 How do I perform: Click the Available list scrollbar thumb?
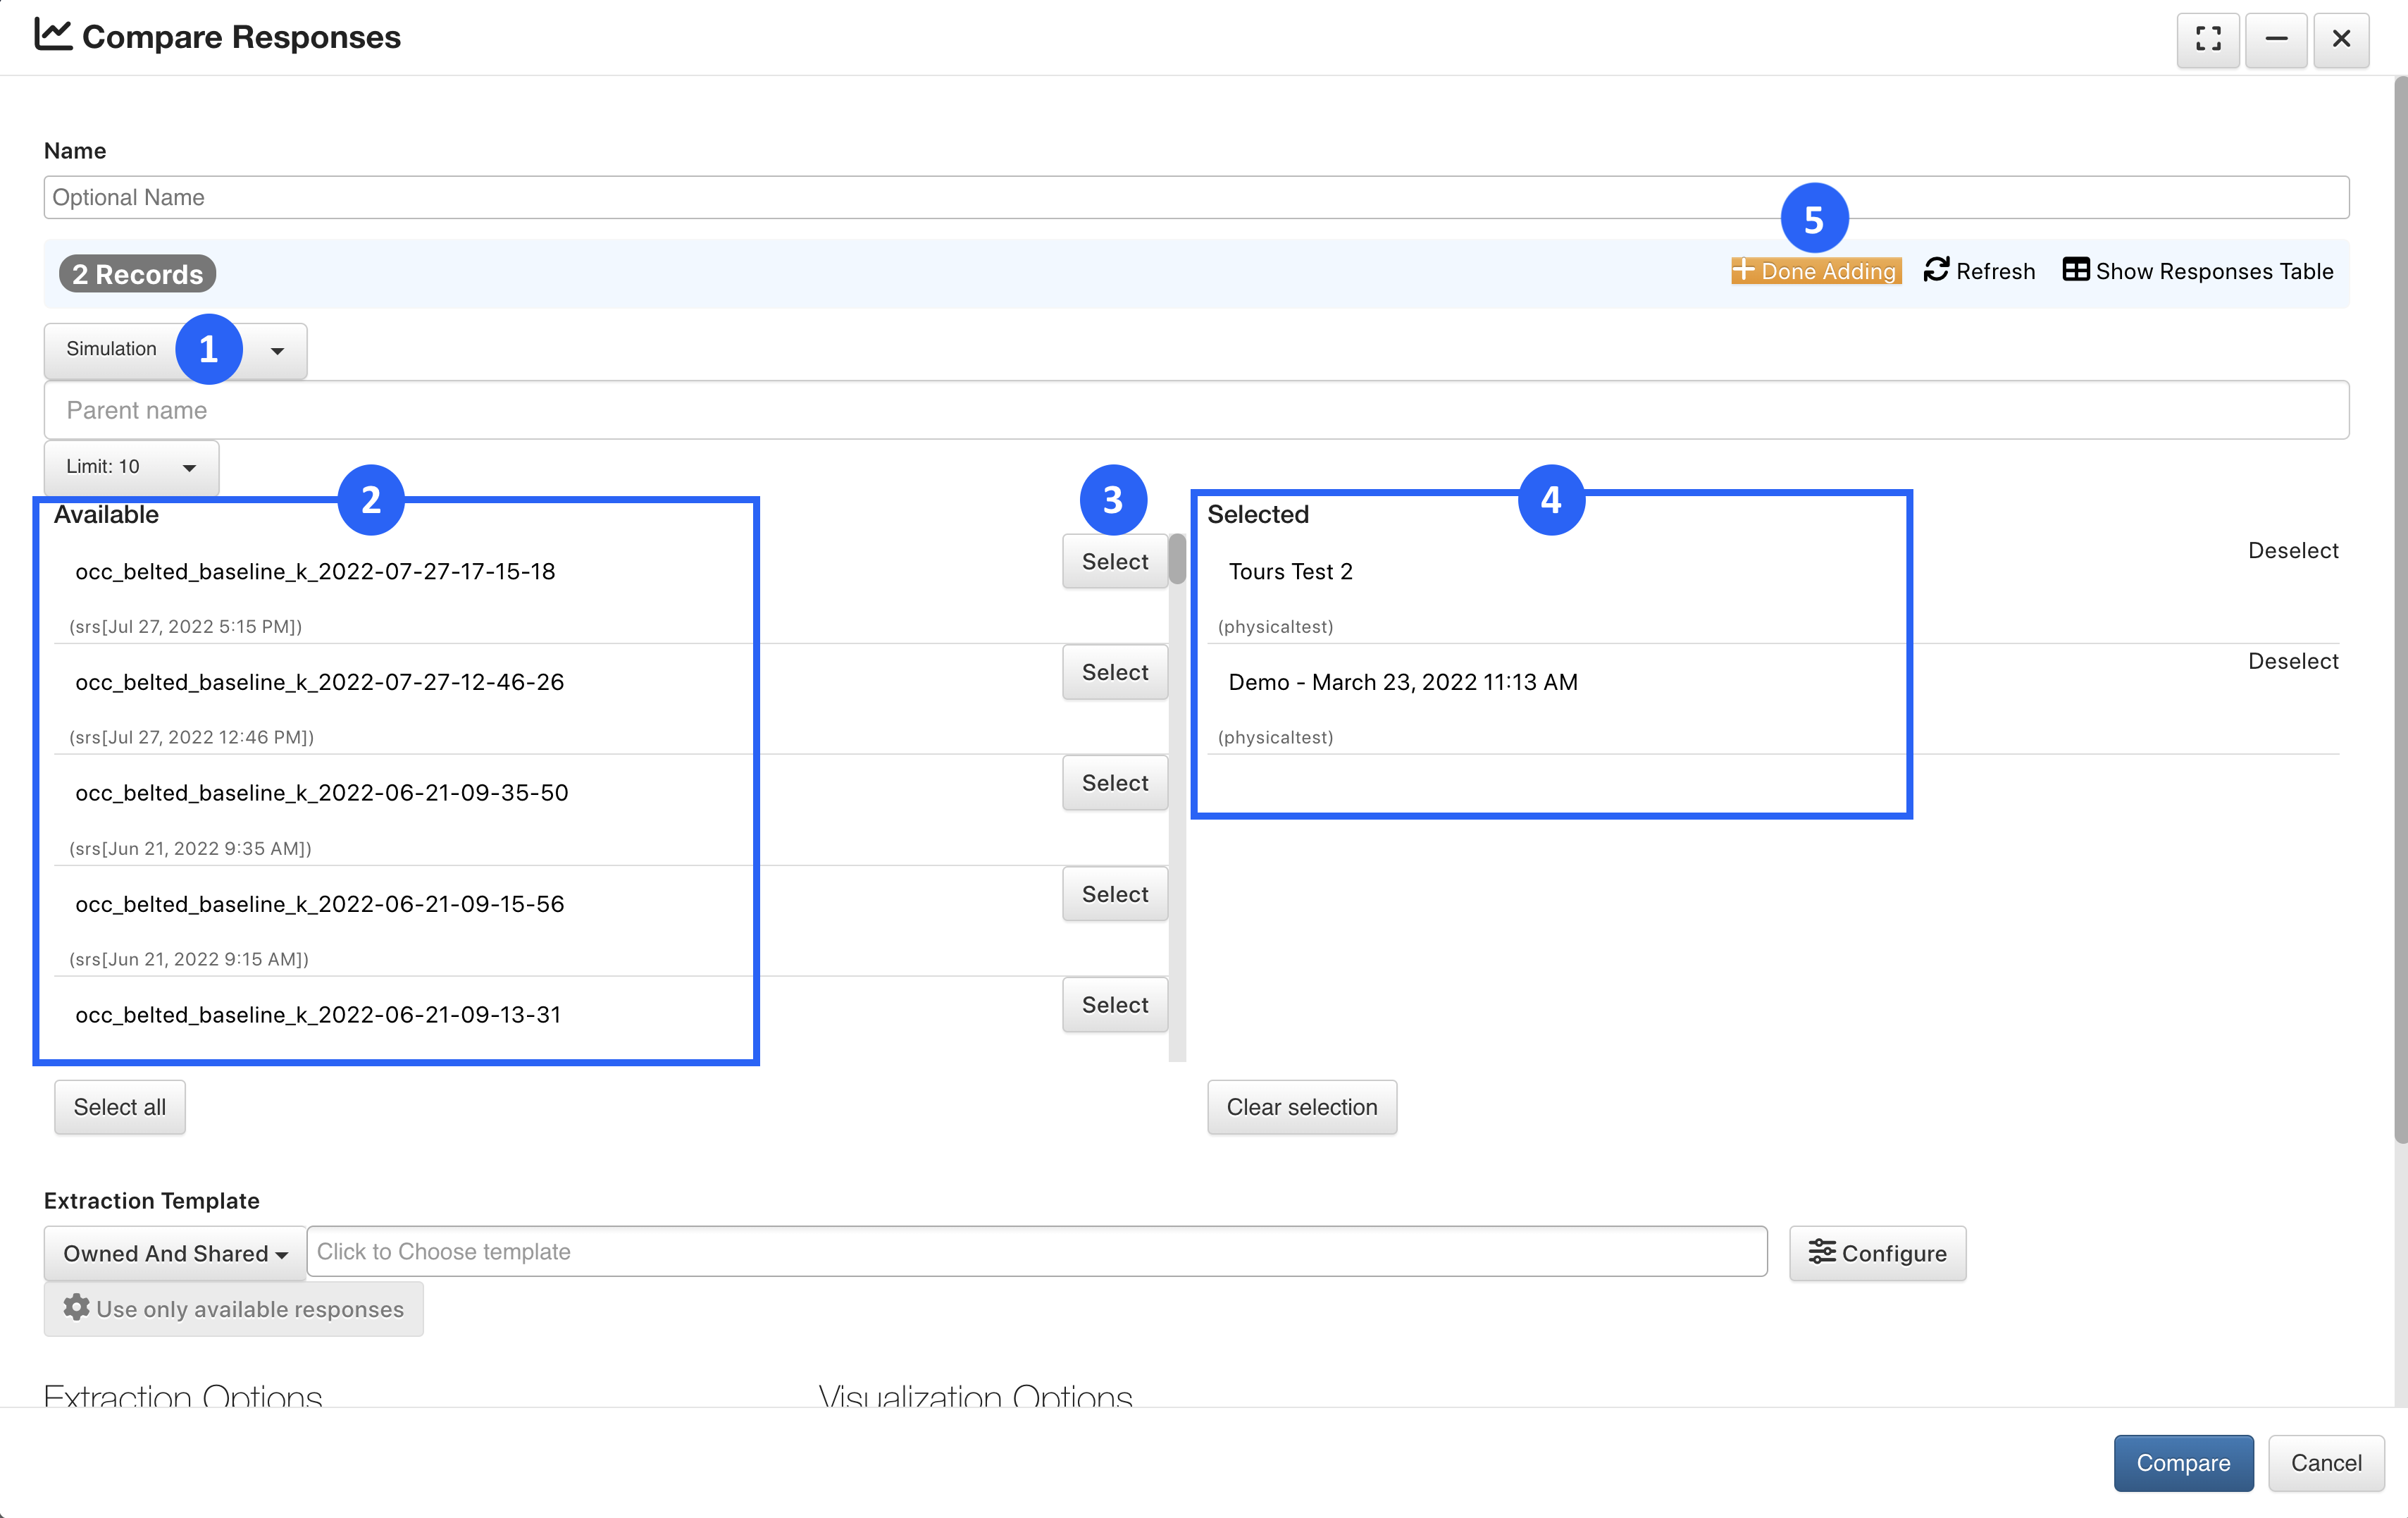point(1177,559)
